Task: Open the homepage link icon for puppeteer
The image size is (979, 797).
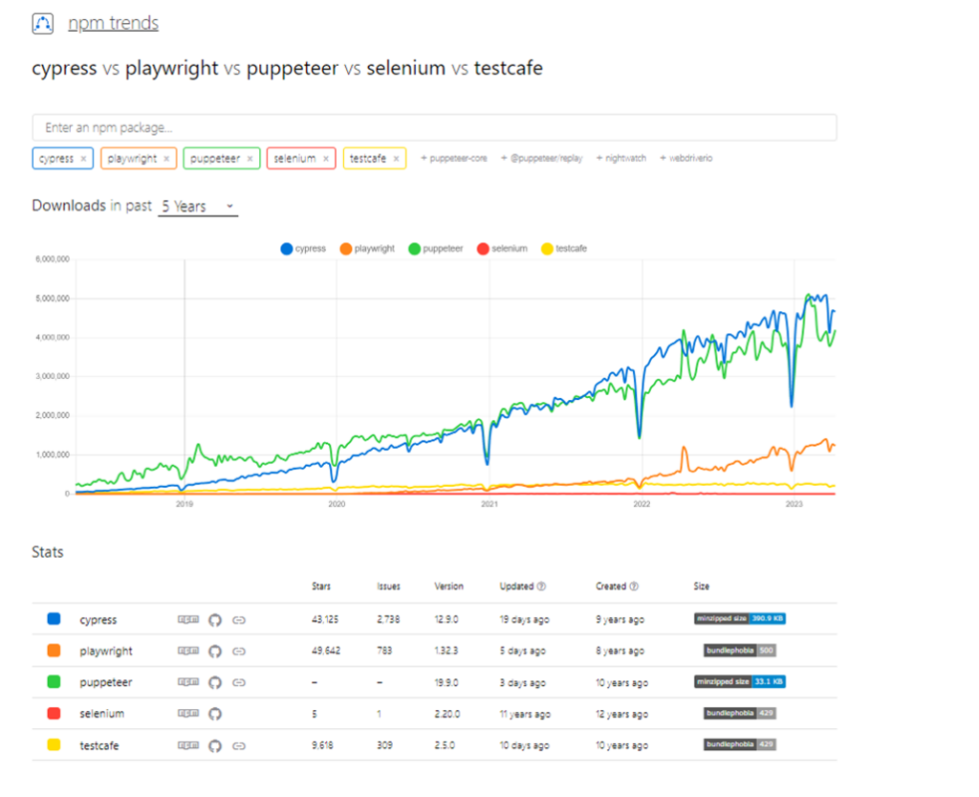Action: tap(239, 683)
